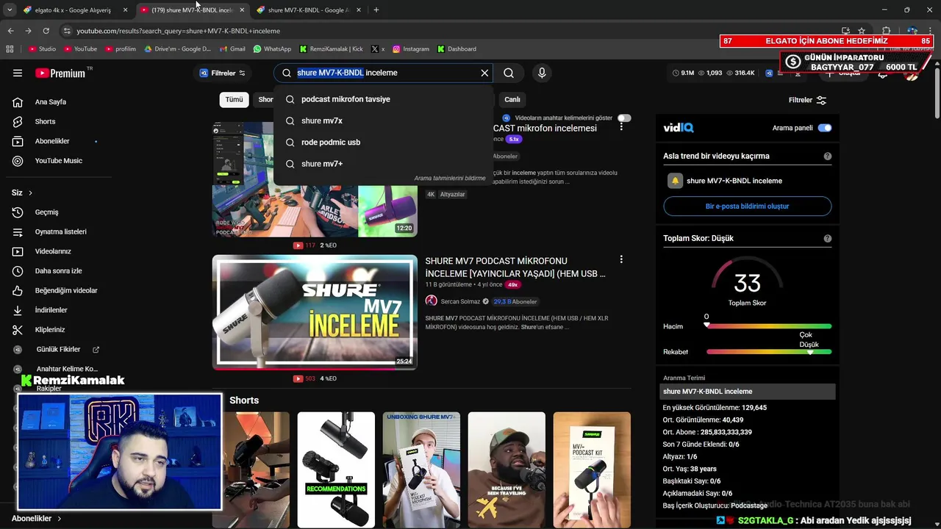Screen dimensions: 941x529
Task: Clear the search box with X
Action: [x=484, y=73]
